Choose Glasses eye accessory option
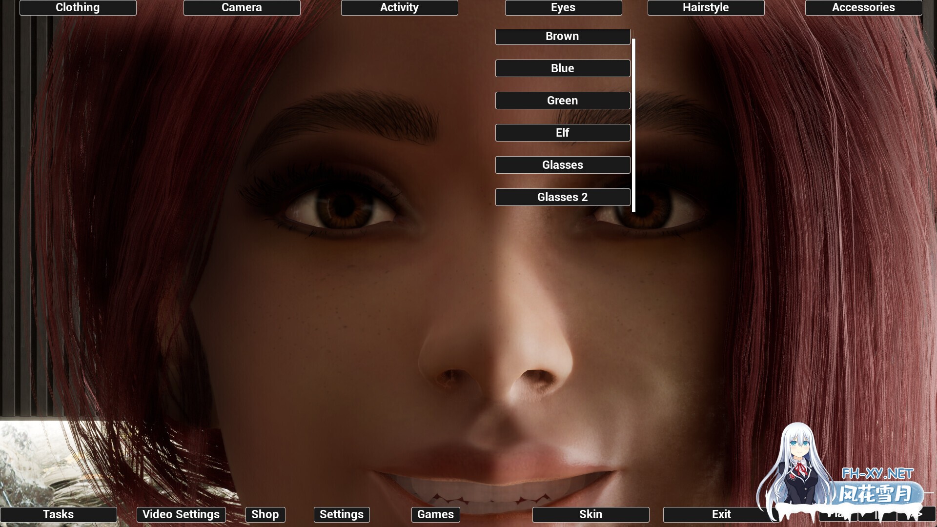Image resolution: width=937 pixels, height=527 pixels. click(x=563, y=164)
